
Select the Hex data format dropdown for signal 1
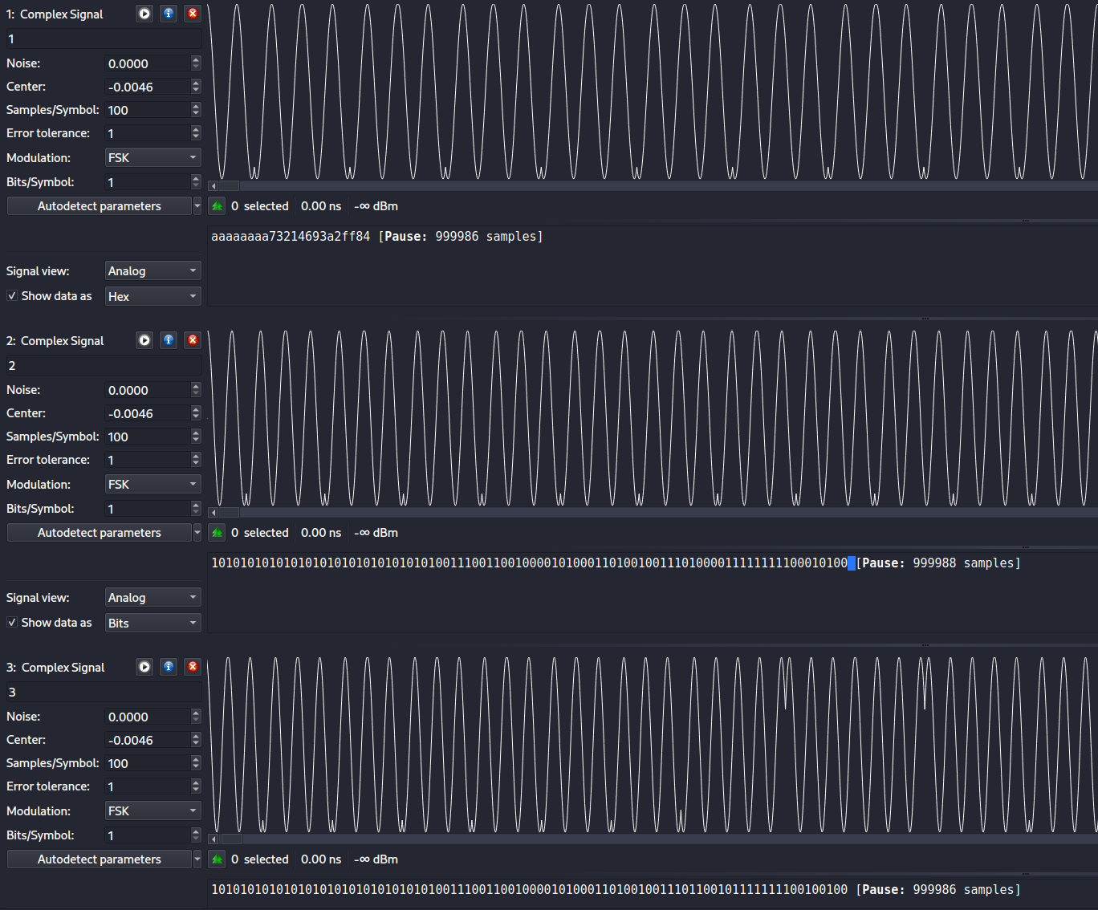click(x=152, y=296)
